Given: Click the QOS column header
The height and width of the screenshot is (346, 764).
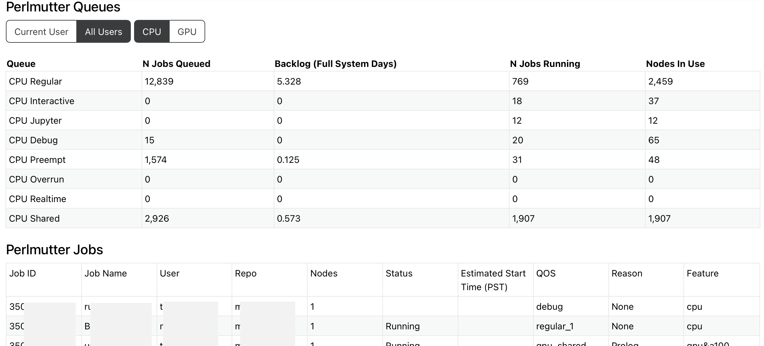Looking at the screenshot, I should pos(546,273).
